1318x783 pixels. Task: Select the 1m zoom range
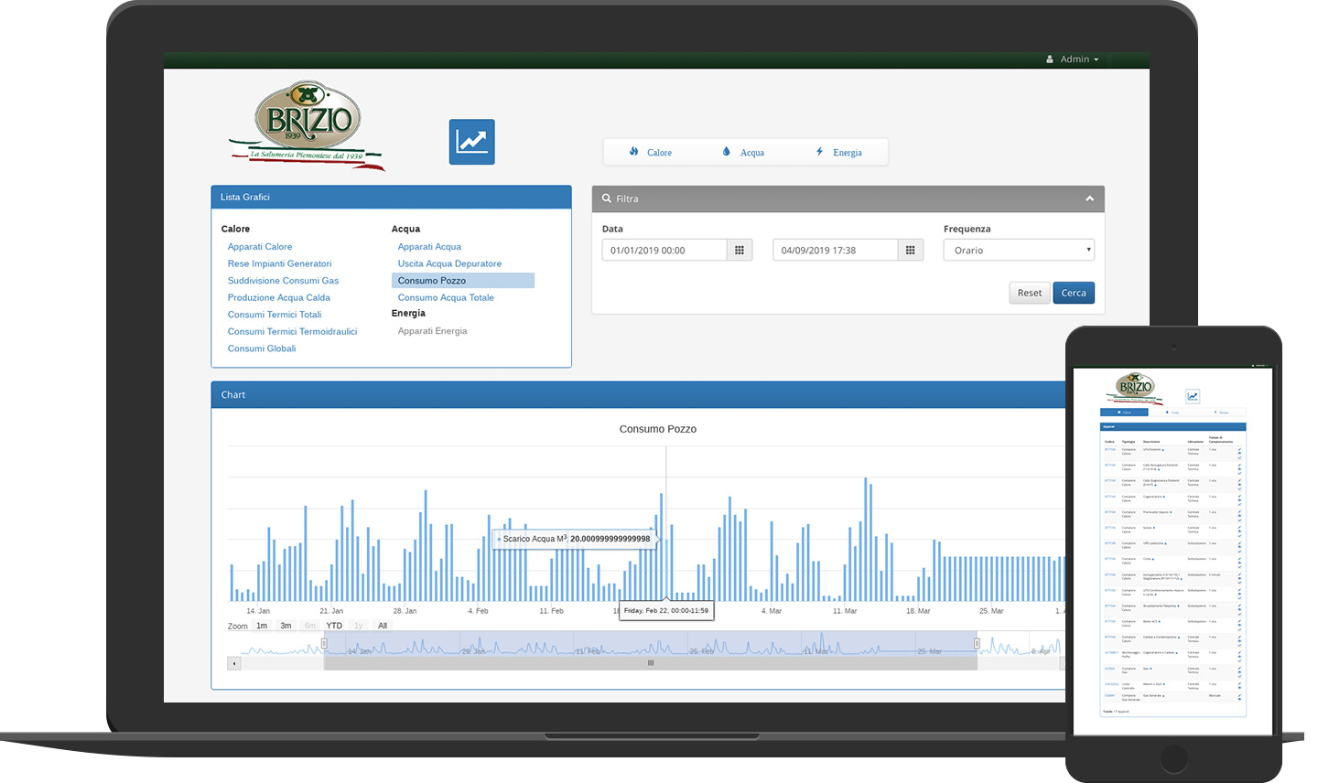(x=262, y=626)
